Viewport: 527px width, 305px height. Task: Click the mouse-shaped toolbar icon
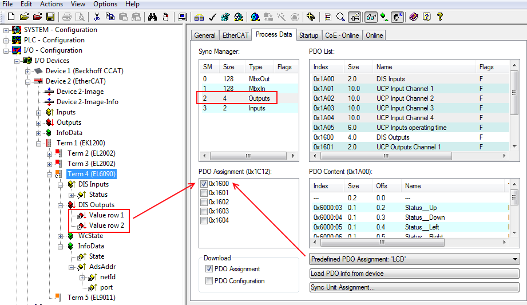click(x=165, y=17)
